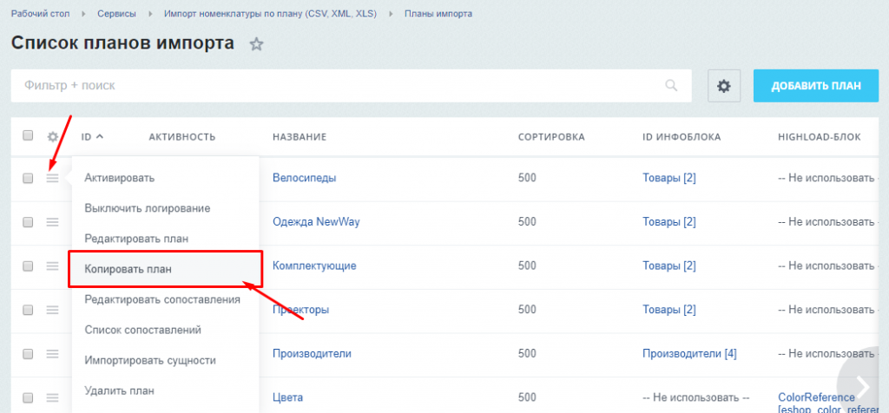The image size is (889, 413).
Task: Open row actions menu for Производители
Action: pyautogui.click(x=52, y=353)
